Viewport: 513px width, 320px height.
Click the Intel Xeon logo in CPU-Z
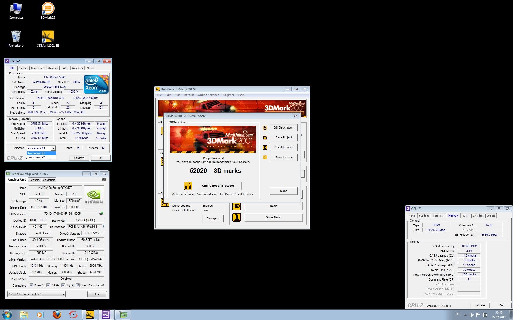tap(96, 84)
